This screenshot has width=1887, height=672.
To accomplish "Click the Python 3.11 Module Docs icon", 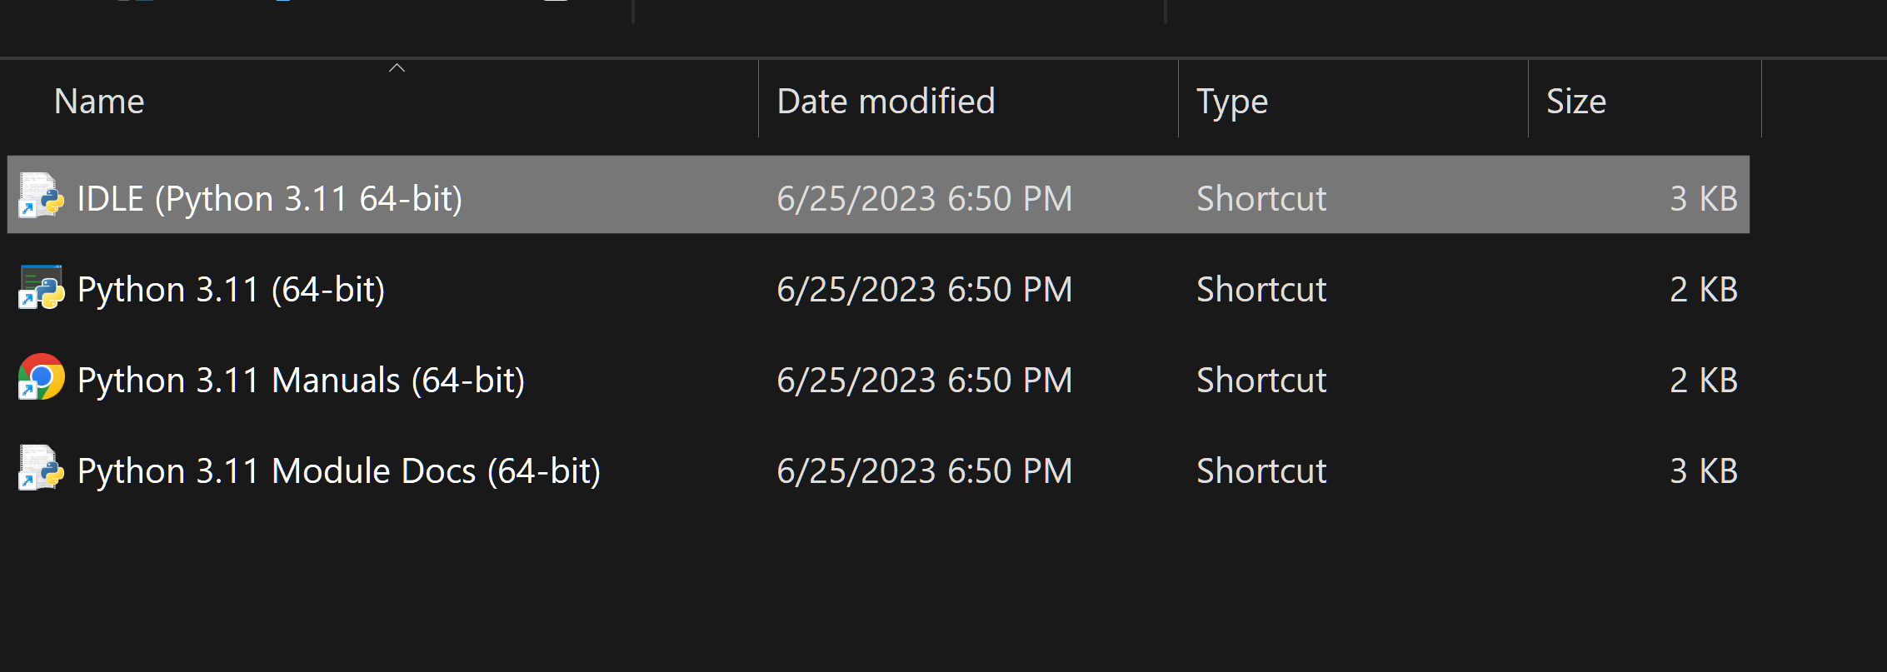I will point(41,468).
